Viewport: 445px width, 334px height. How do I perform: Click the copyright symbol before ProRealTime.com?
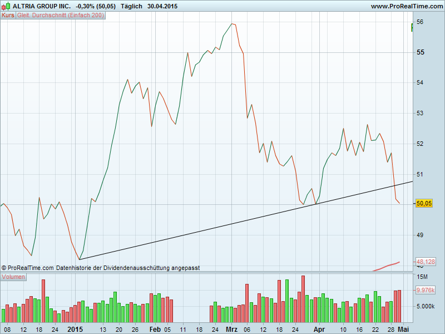(4, 268)
